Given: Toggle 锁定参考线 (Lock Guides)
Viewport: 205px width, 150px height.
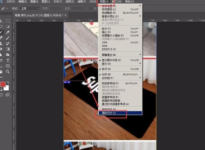Looking at the screenshot, I should tap(120, 83).
